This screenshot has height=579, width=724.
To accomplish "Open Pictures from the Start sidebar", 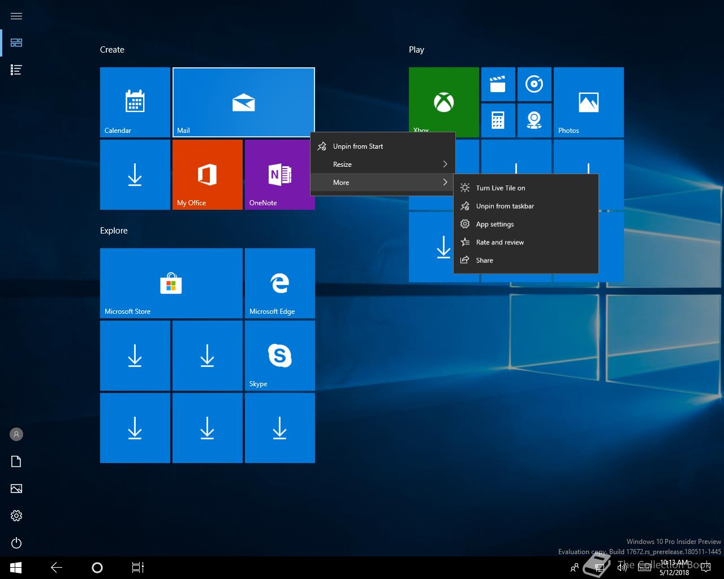I will tap(16, 489).
